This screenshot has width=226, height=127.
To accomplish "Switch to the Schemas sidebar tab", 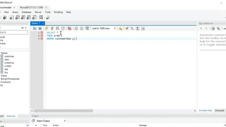I will coord(11,116).
